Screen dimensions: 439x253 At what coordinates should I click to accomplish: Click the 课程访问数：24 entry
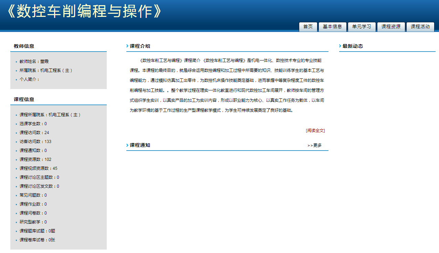[x=34, y=133]
